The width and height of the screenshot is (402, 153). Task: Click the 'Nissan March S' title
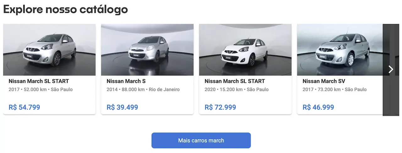126,81
